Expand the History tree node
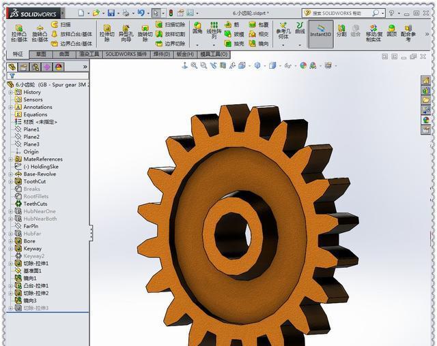Viewport: 437px width, 346px height. [x=10, y=92]
